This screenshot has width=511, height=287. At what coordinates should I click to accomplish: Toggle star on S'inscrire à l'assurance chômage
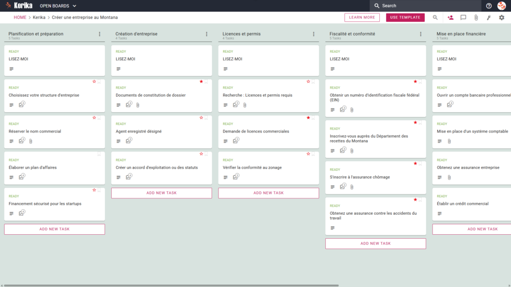point(415,163)
